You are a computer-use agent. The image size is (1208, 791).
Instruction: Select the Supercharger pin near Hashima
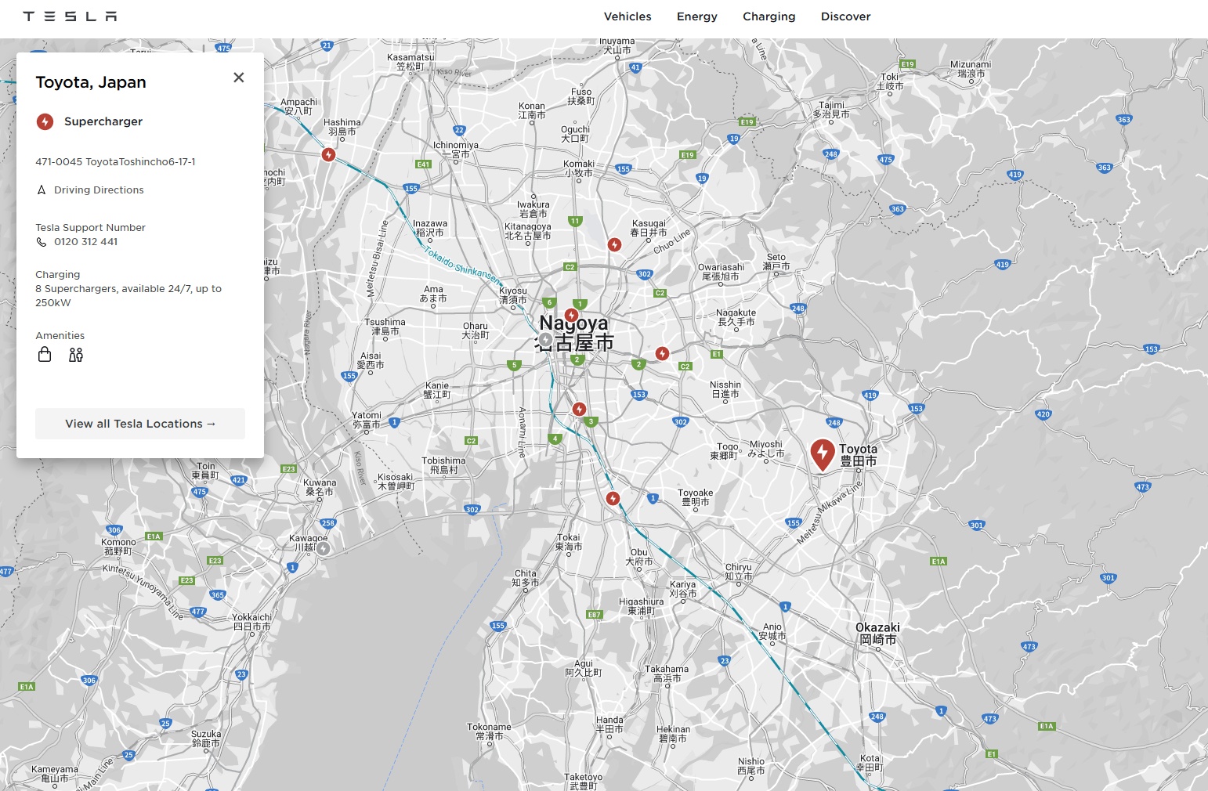pyautogui.click(x=329, y=155)
